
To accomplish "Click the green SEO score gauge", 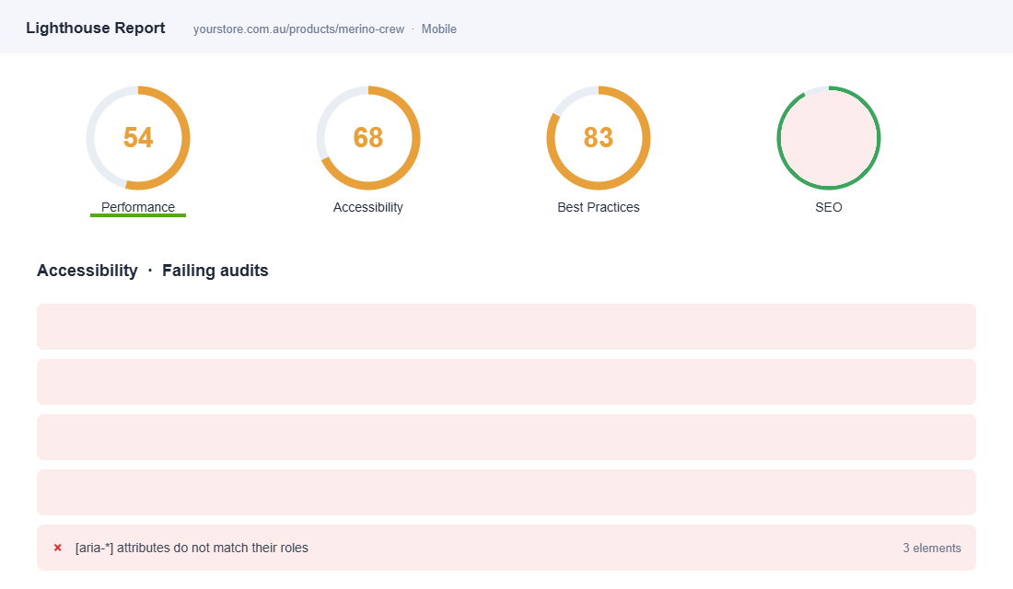I will pyautogui.click(x=828, y=137).
